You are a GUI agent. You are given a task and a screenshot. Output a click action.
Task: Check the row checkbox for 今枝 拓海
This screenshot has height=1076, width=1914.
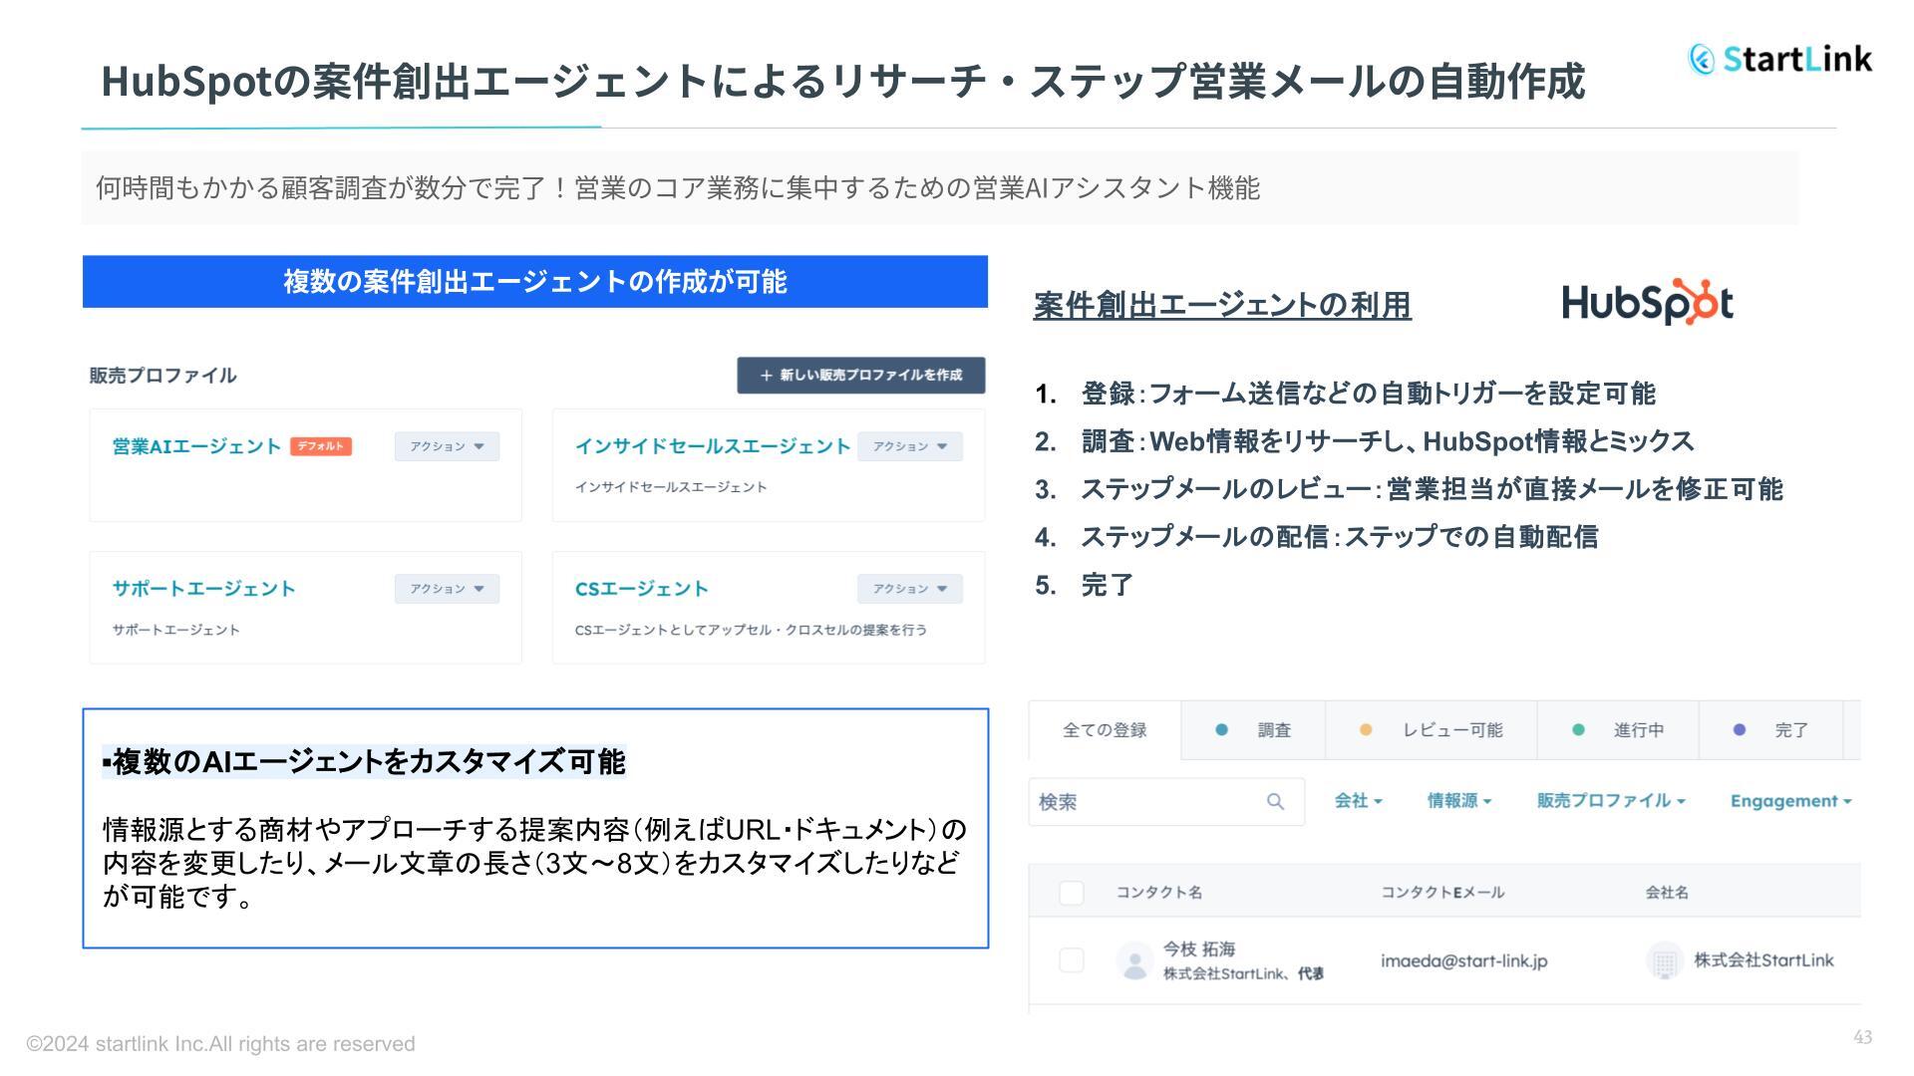click(1072, 959)
